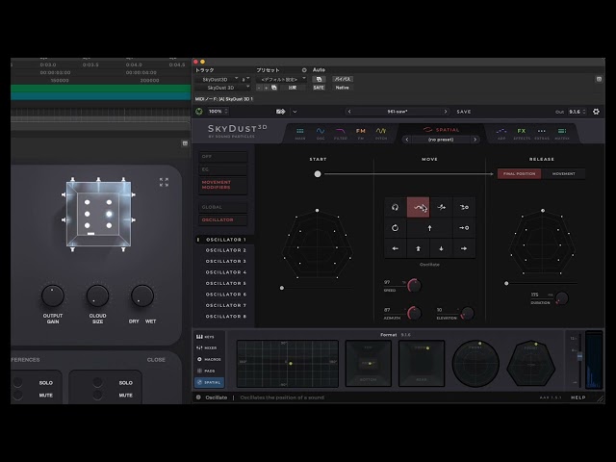This screenshot has width=616, height=462.
Task: Select OFF movement modifier option
Action: click(x=223, y=156)
